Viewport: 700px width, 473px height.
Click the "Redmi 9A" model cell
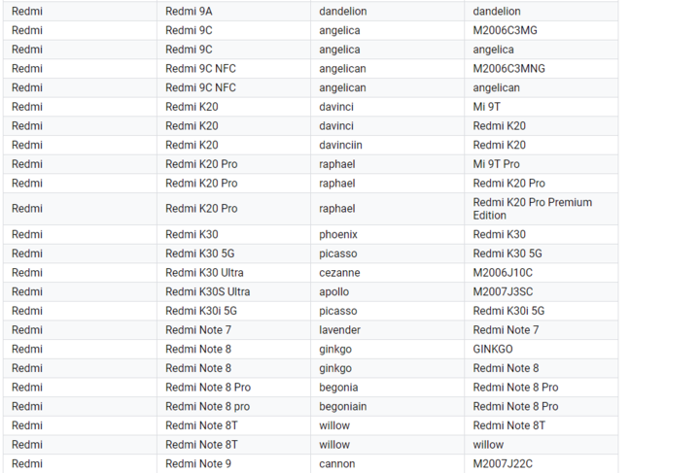click(189, 12)
